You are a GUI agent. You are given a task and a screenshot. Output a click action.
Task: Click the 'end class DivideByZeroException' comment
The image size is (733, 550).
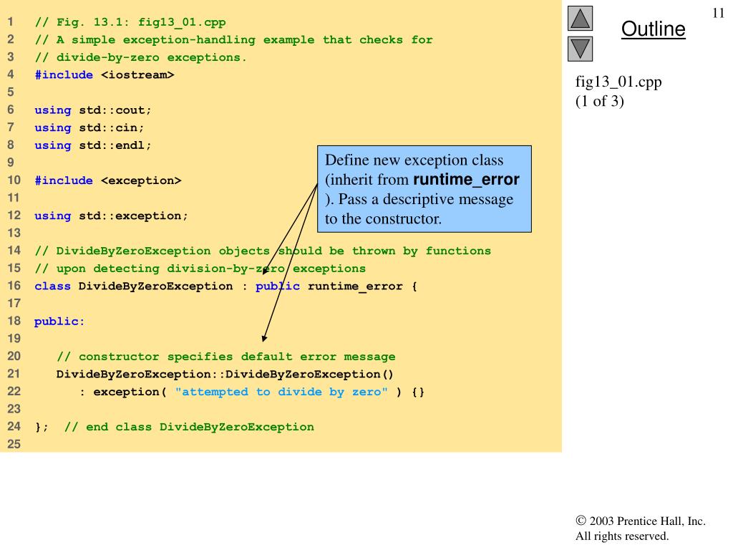[189, 427]
